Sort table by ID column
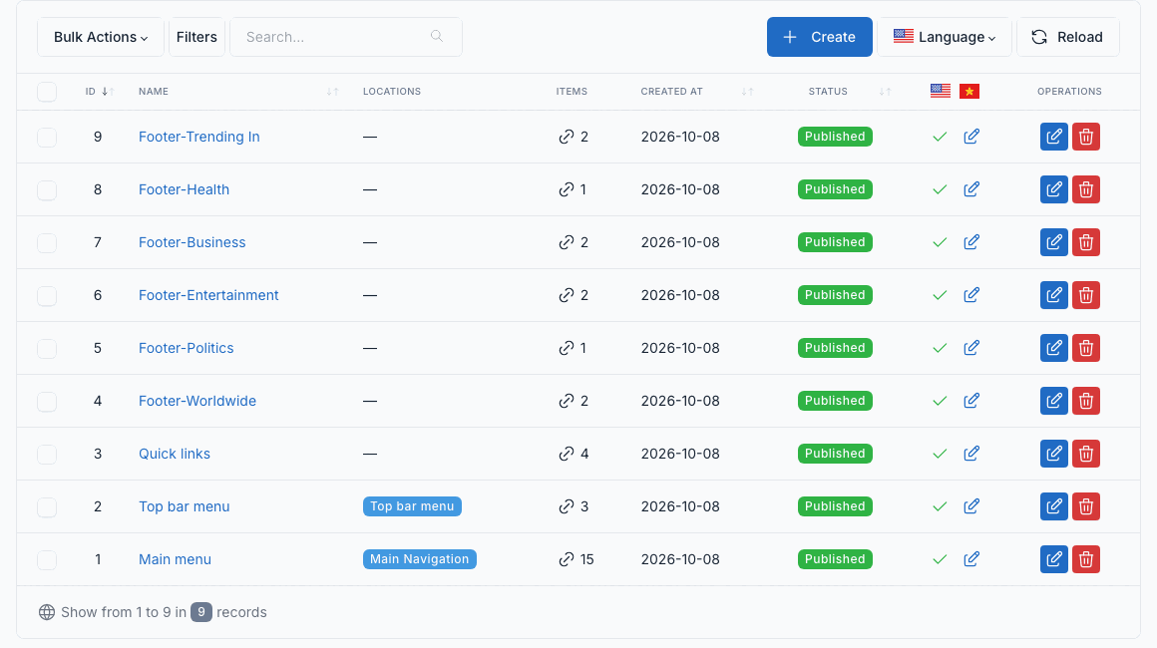1157x648 pixels. pyautogui.click(x=100, y=92)
